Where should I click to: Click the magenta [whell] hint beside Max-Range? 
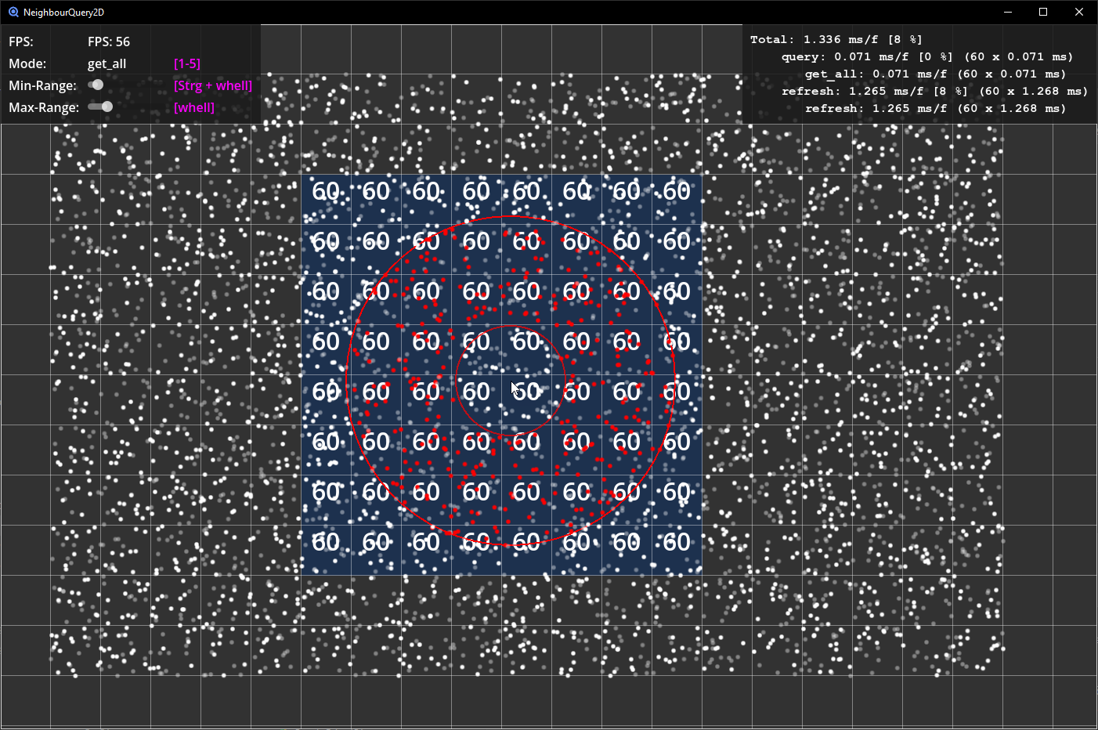coord(194,107)
